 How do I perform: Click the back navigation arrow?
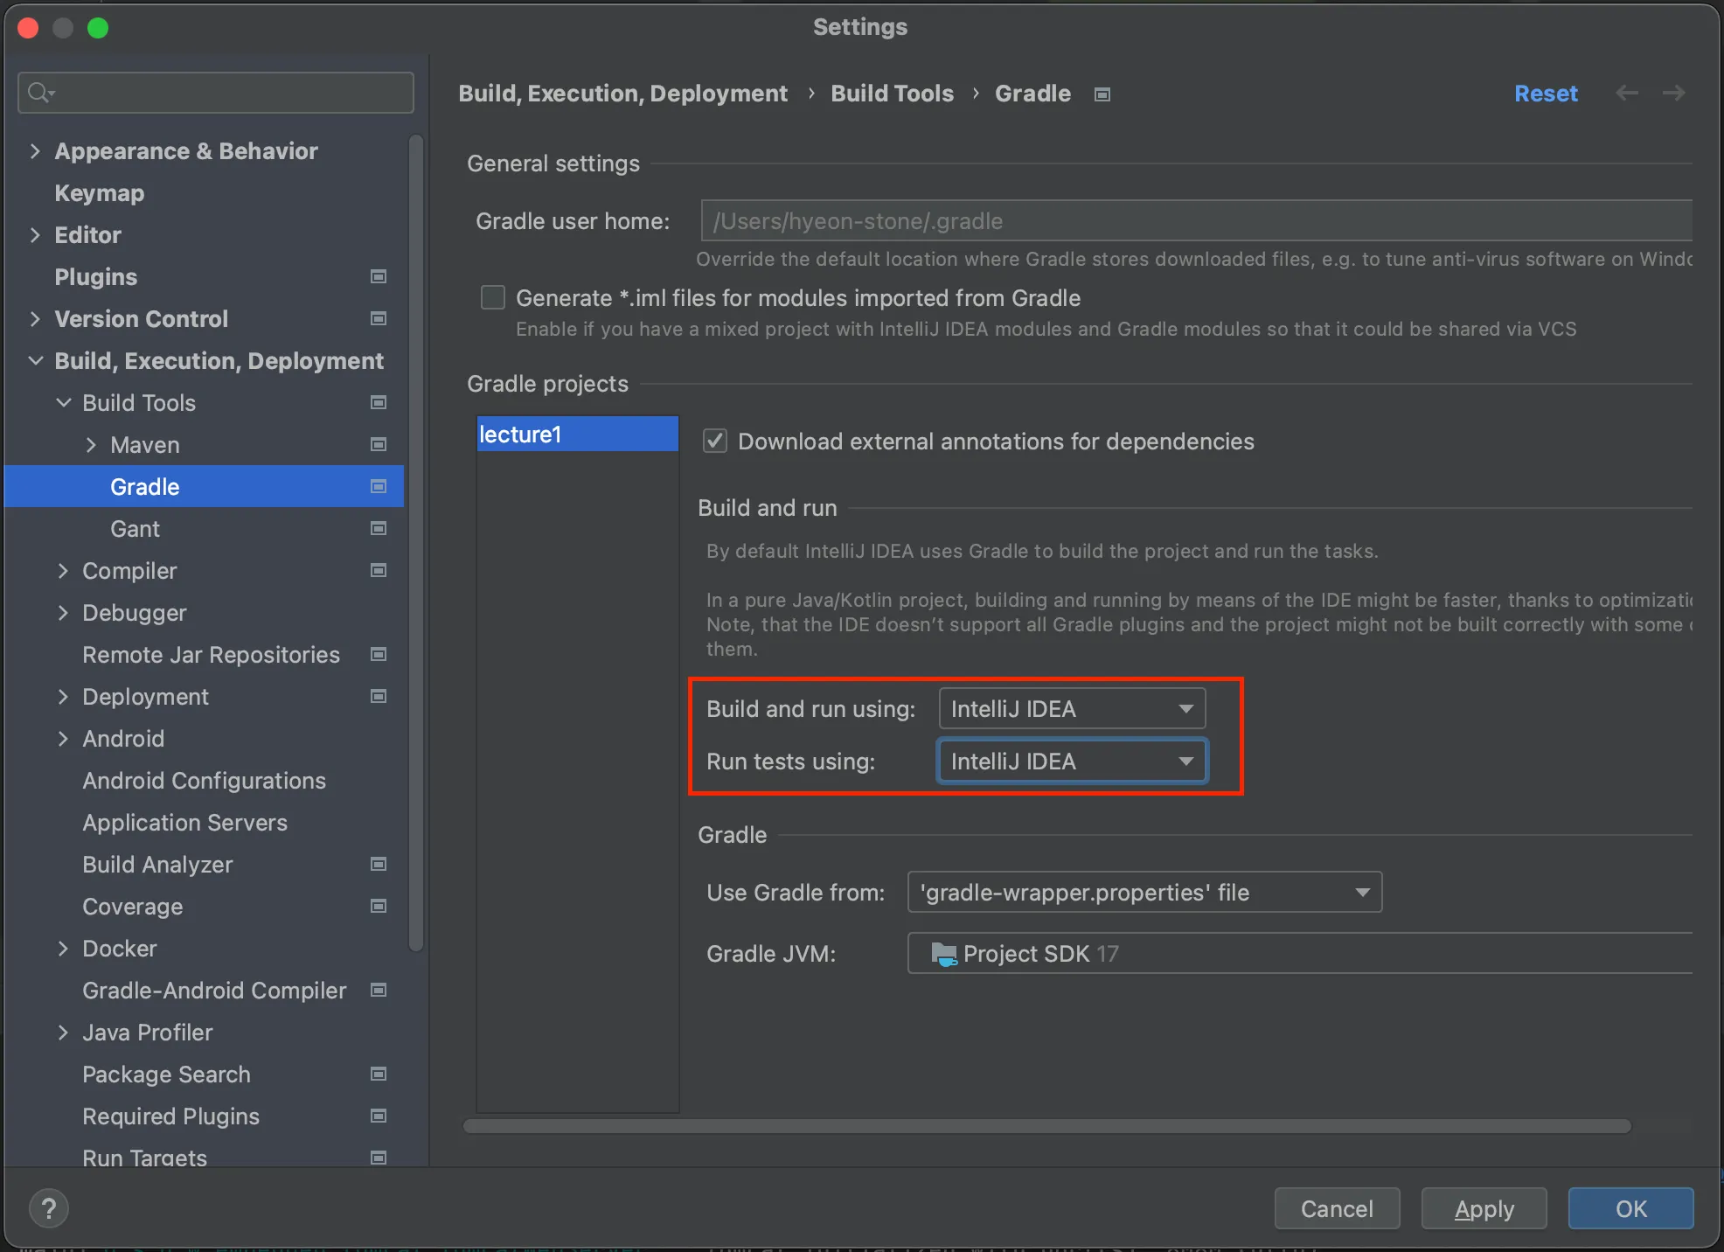pyautogui.click(x=1626, y=94)
